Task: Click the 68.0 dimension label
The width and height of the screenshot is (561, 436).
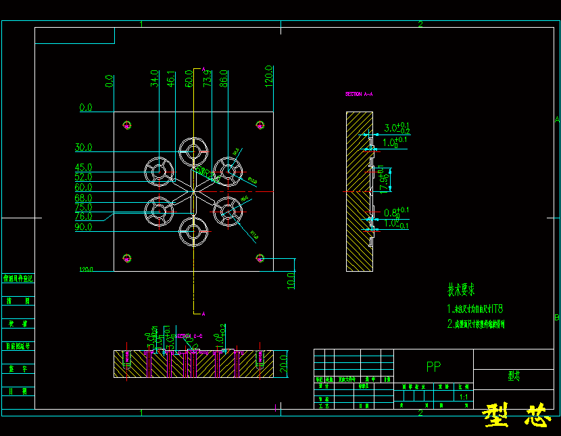Action: click(83, 198)
